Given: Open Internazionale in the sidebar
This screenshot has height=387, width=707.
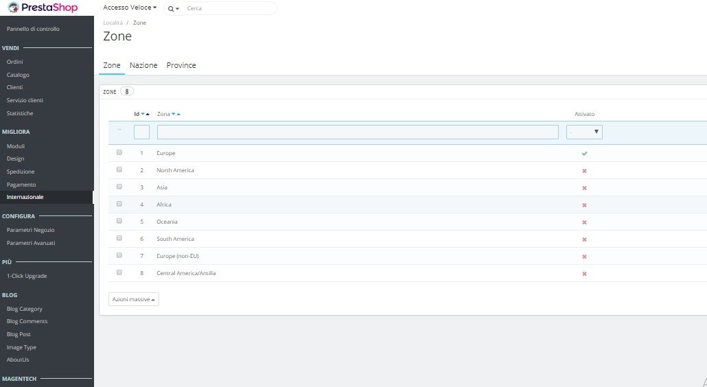Looking at the screenshot, I should click(x=25, y=197).
